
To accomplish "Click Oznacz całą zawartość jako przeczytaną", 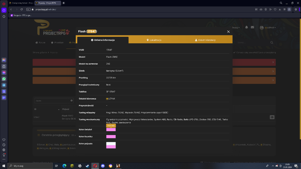I will click(x=255, y=53).
